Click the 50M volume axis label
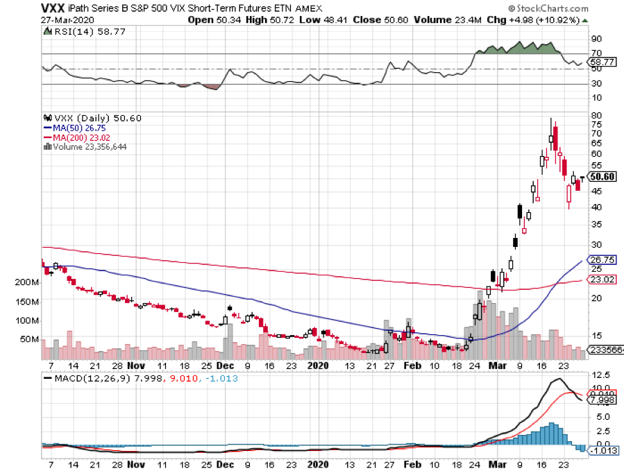Viewport: 624px width, 471px height. point(29,339)
